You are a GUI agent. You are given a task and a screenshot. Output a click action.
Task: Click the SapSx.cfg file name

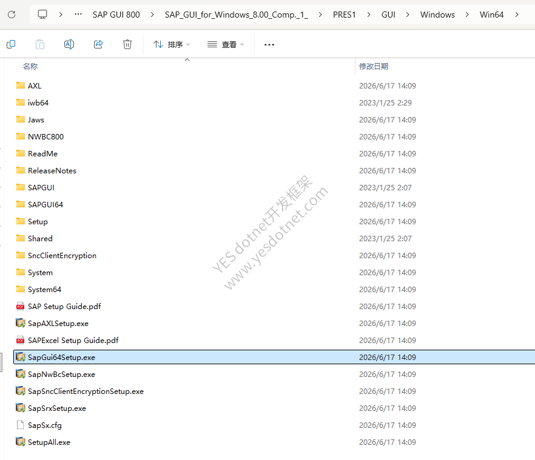coord(45,425)
